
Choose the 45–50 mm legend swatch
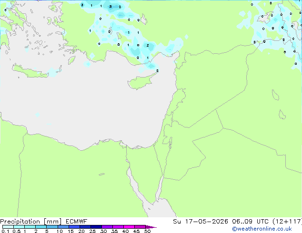[x=140, y=227]
